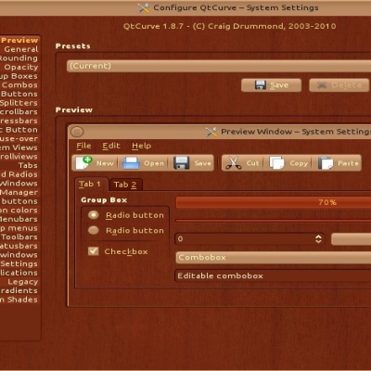Select Combos in the sidebar list

point(19,85)
